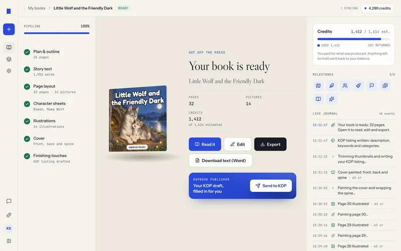Select the paintbrush milestone badge
This screenshot has height=251, width=401.
pyautogui.click(x=358, y=86)
